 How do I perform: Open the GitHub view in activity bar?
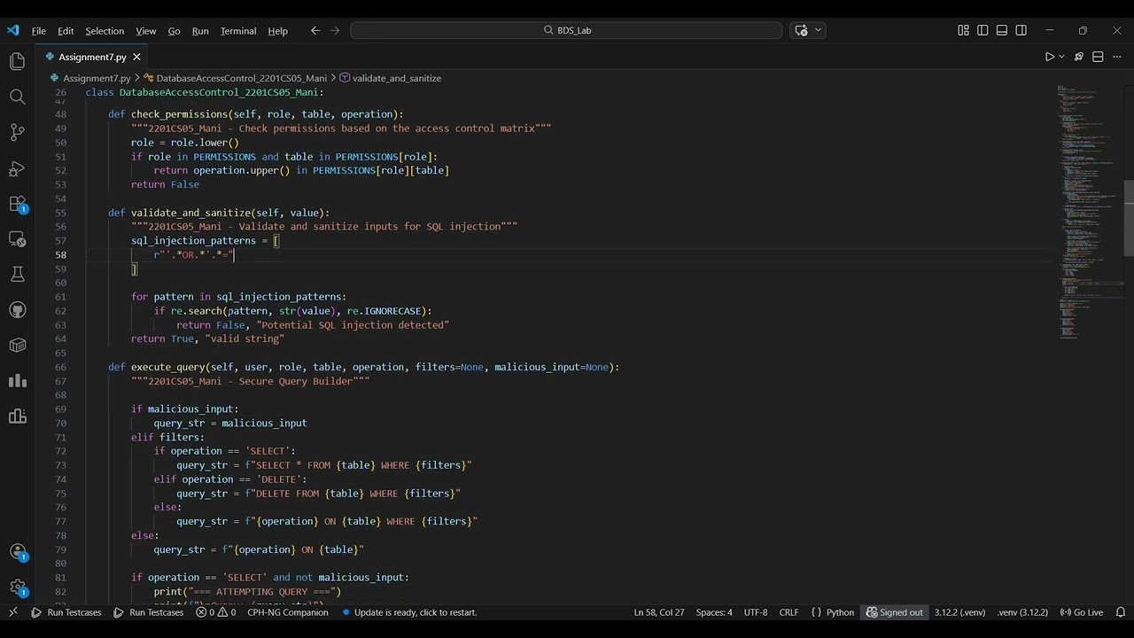pos(17,310)
